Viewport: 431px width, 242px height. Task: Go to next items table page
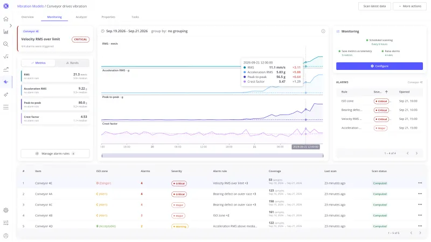pyautogui.click(x=420, y=233)
